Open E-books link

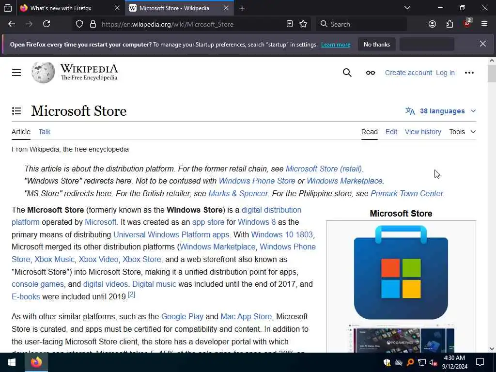click(26, 297)
